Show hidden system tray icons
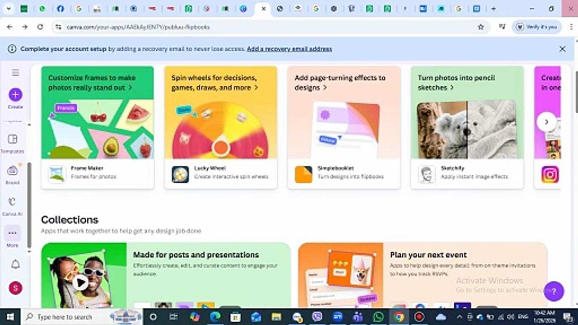The height and width of the screenshot is (325, 578). coord(460,317)
